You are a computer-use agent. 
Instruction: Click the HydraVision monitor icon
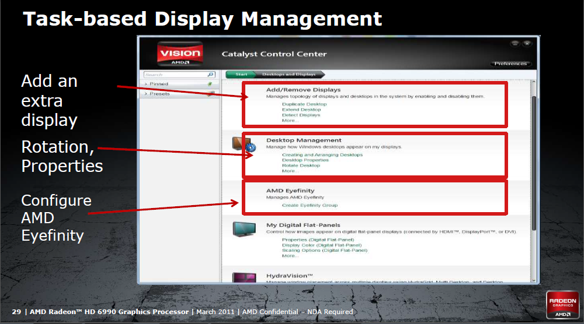243,278
